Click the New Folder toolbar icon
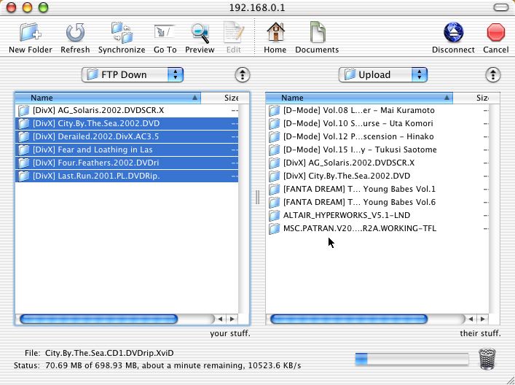This screenshot has width=515, height=385. (30, 34)
